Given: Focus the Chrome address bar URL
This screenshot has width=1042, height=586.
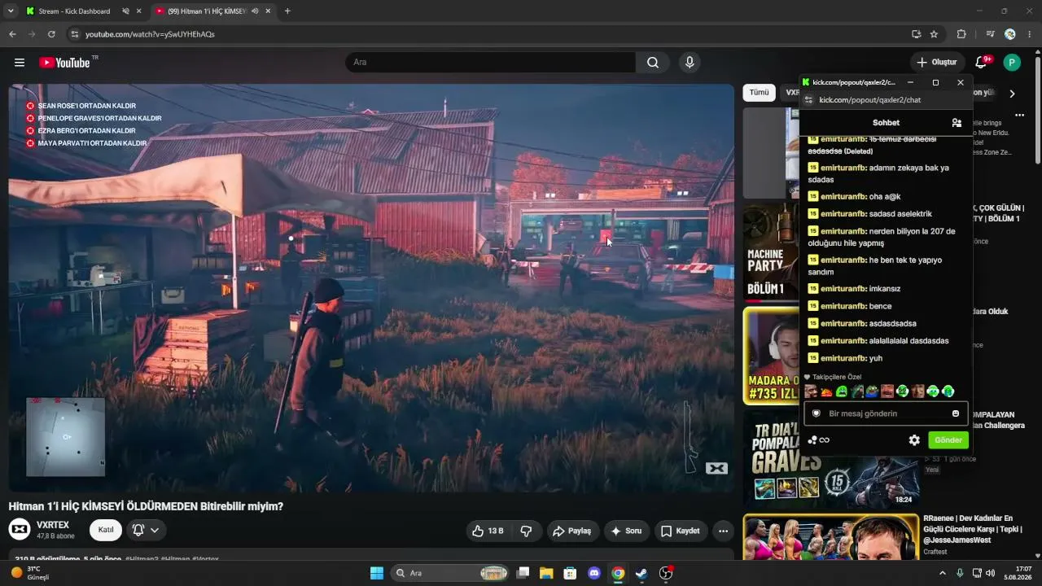Looking at the screenshot, I should click(x=150, y=34).
